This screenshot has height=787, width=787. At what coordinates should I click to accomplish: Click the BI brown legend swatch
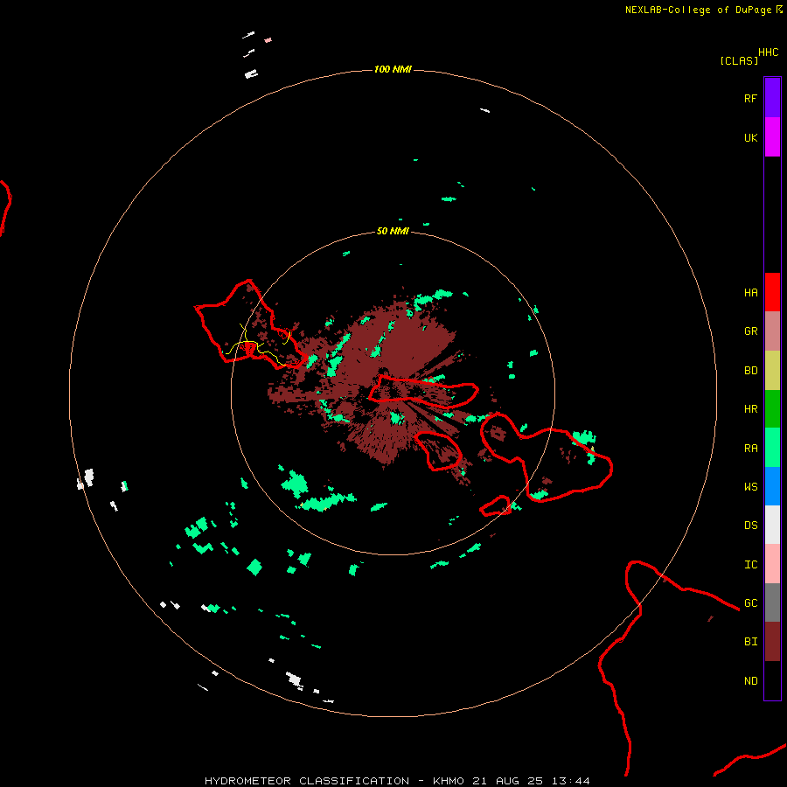click(772, 642)
